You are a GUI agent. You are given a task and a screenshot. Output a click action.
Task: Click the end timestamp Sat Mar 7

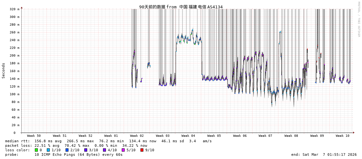click(x=324, y=154)
